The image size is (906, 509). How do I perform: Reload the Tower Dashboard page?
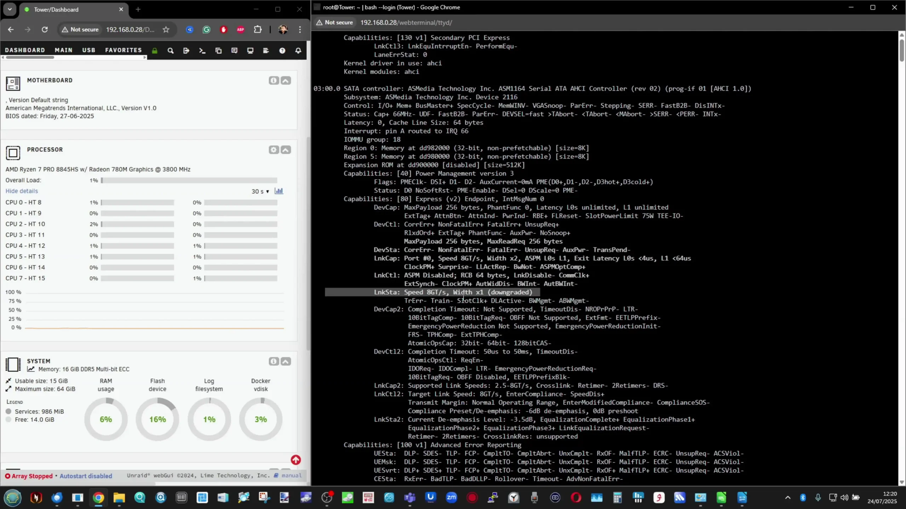[45, 30]
